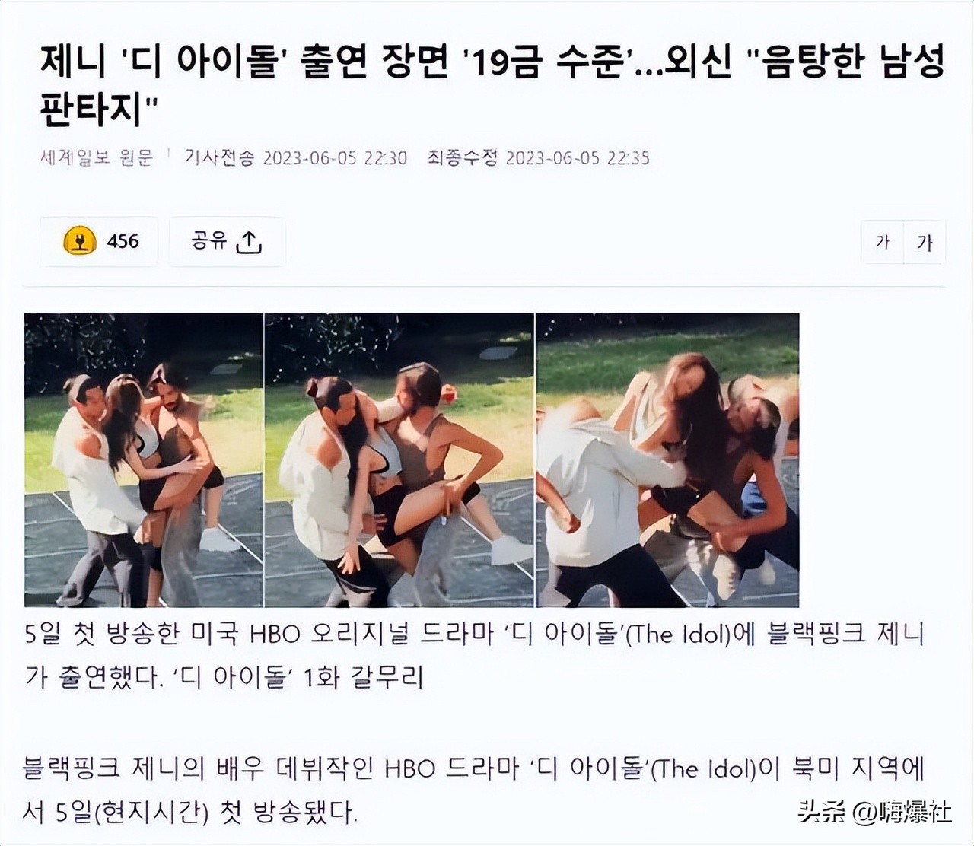Click the 원문 original article link
The height and width of the screenshot is (846, 974).
point(136,157)
